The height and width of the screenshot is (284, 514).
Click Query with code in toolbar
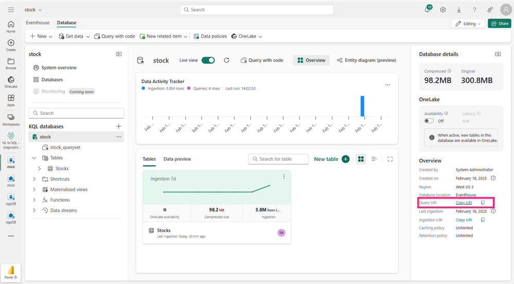[115, 37]
